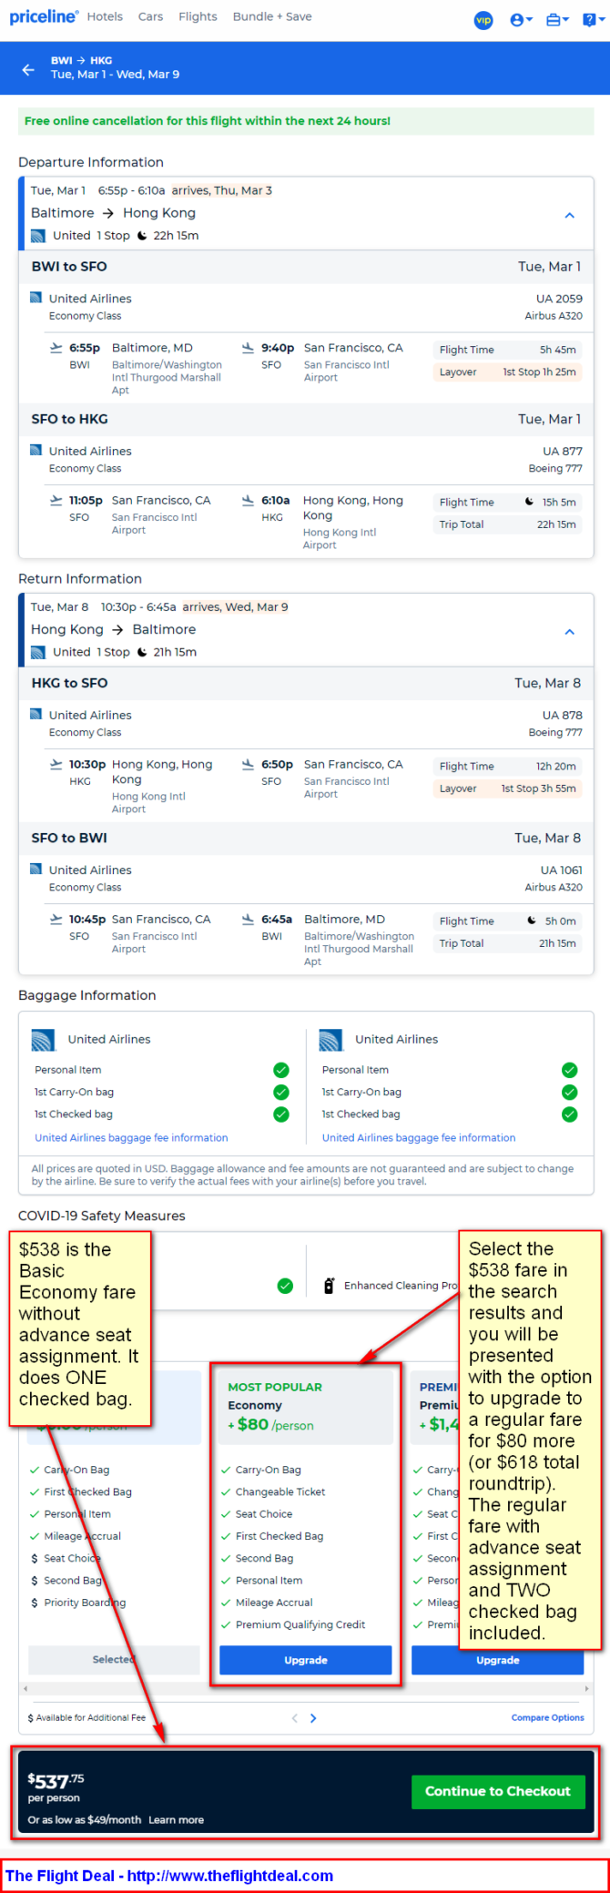This screenshot has width=610, height=1893.
Task: Click landing icon next to 6:10a
Action: click(x=248, y=500)
